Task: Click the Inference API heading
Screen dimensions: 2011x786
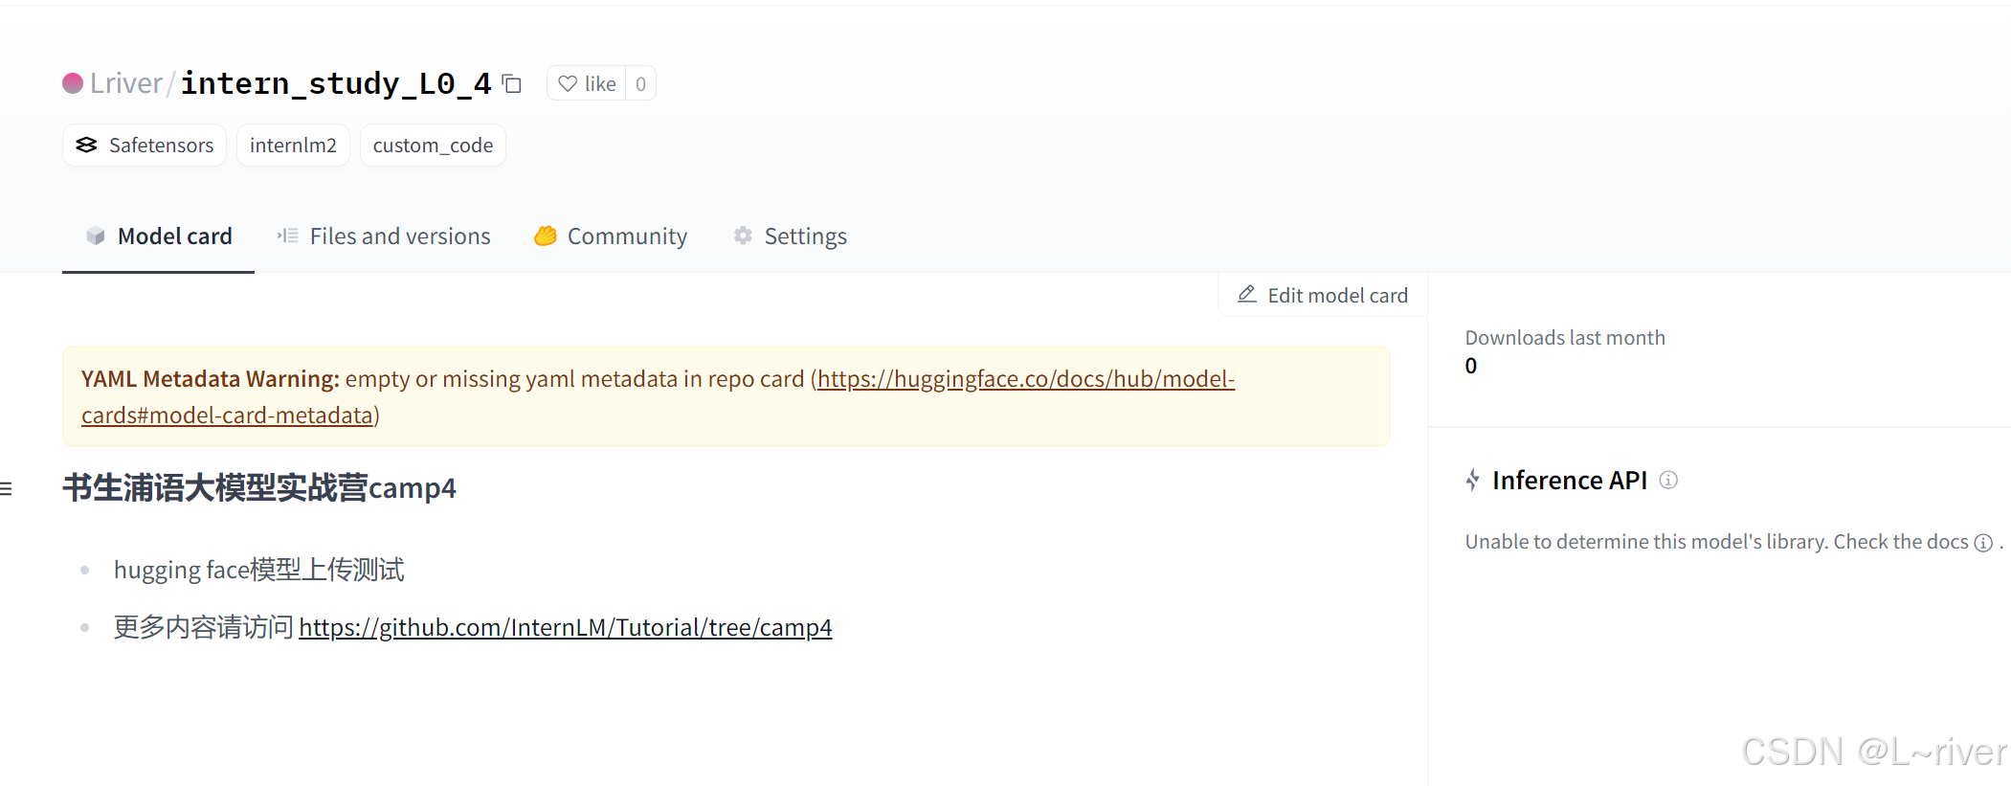Action: click(x=1570, y=480)
